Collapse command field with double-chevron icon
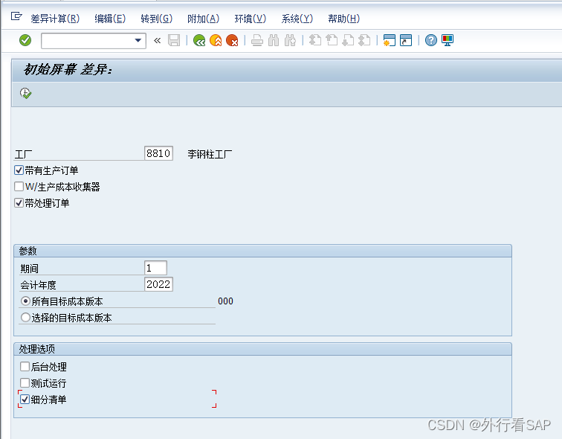The width and height of the screenshot is (562, 439). [157, 40]
